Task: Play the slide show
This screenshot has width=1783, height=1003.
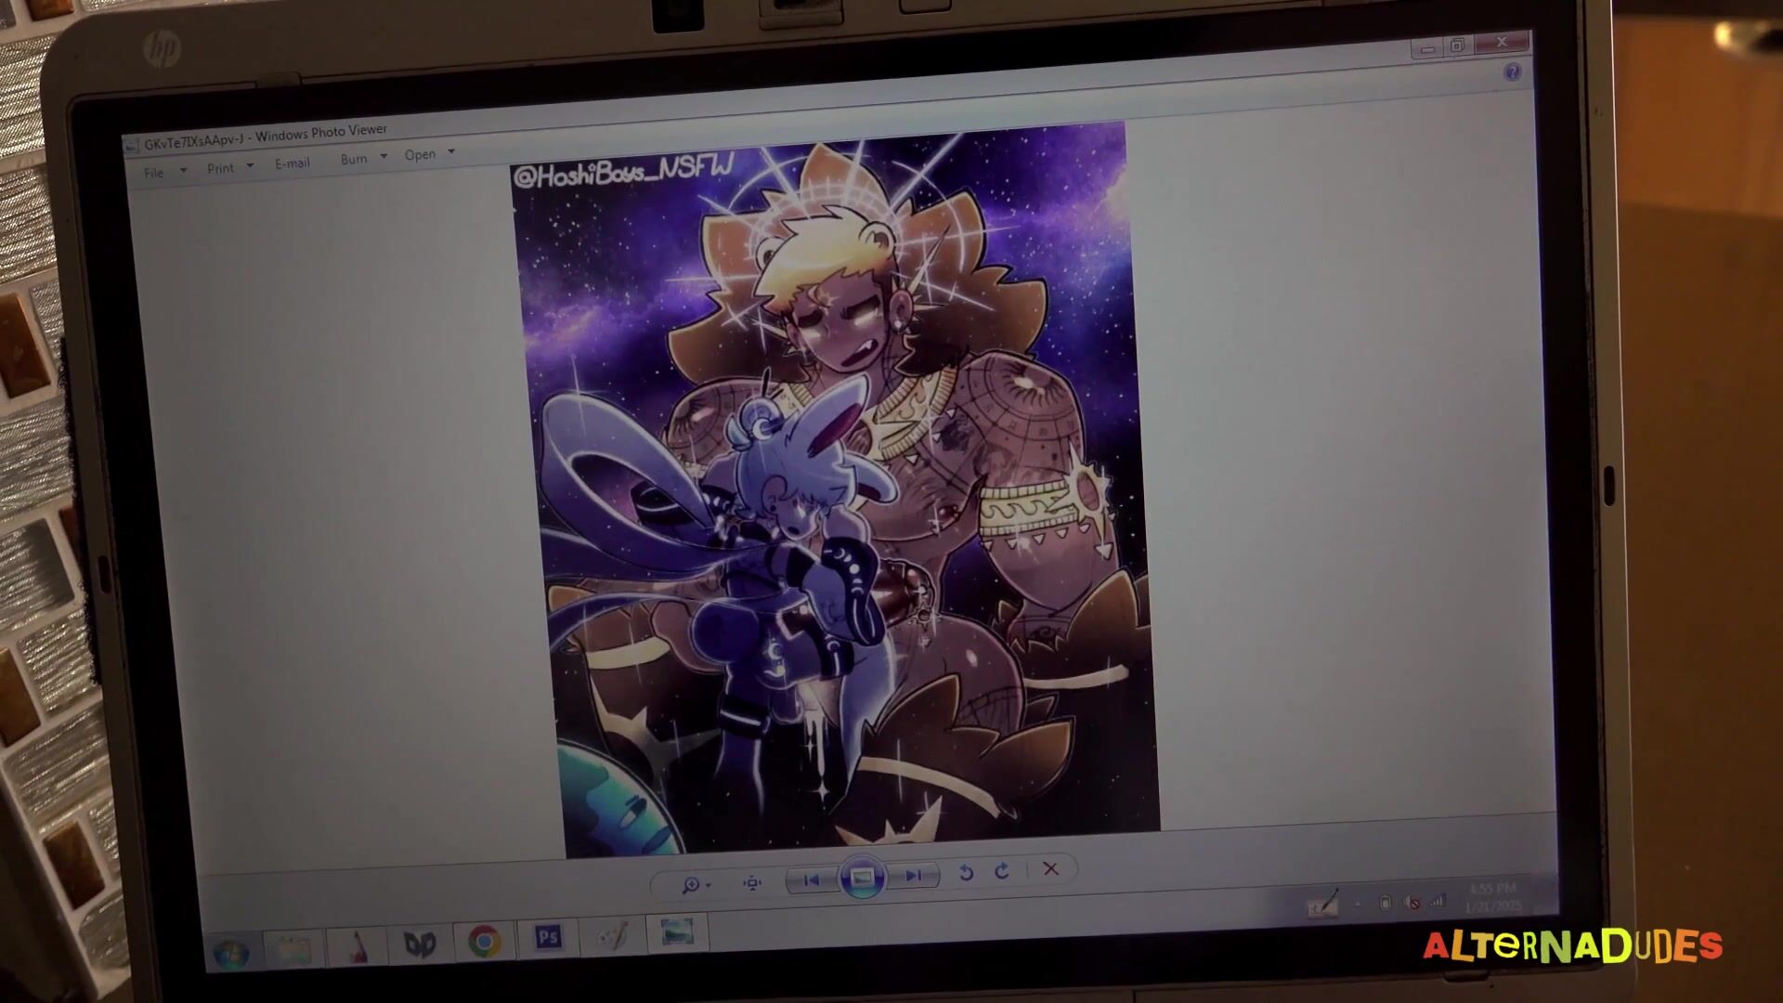Action: pos(862,878)
